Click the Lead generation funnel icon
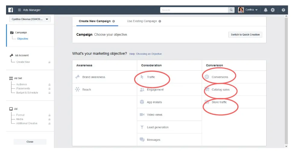This screenshot has width=291, height=151. (x=142, y=127)
